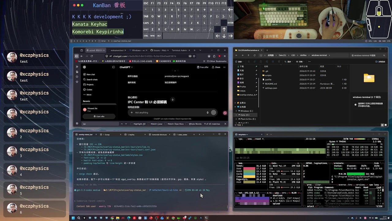
Task: Toggle Firefox sidebar button left of Back
Action: click(x=77, y=56)
